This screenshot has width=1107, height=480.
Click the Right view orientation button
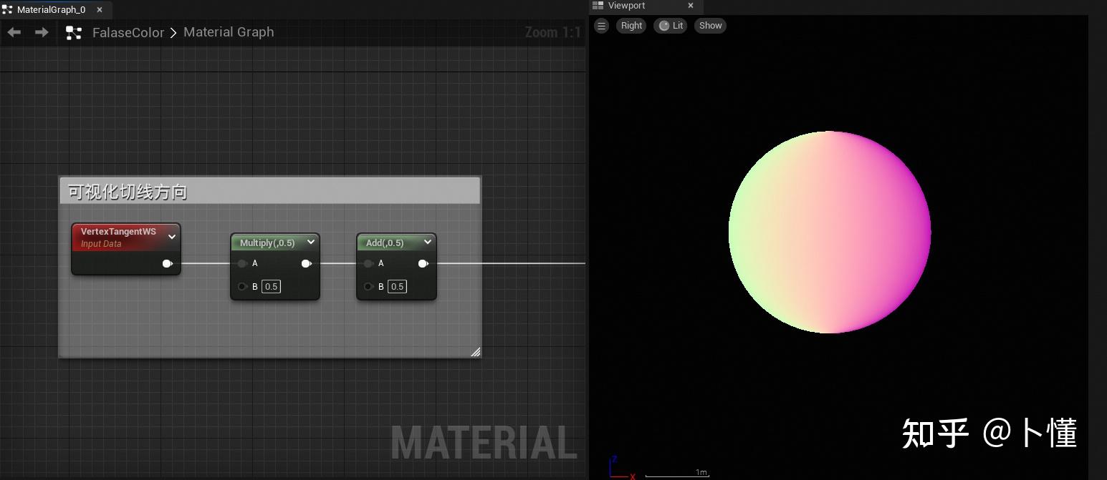631,25
